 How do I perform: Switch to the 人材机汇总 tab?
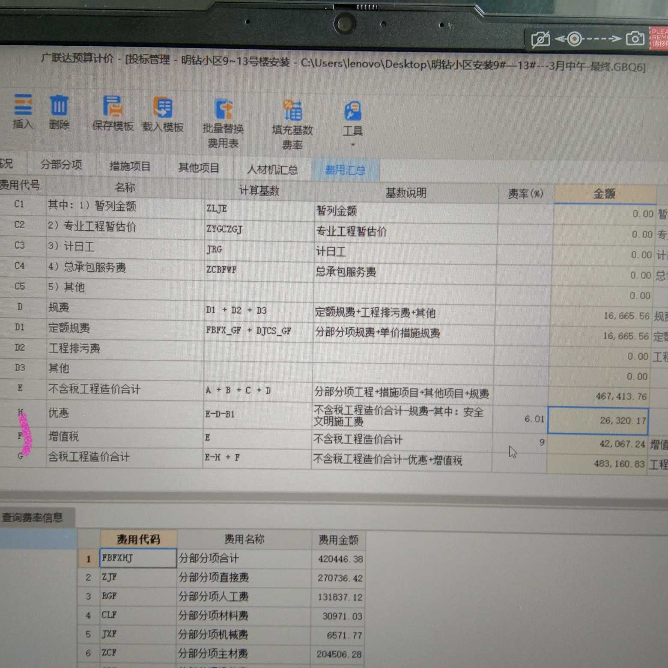tap(272, 170)
